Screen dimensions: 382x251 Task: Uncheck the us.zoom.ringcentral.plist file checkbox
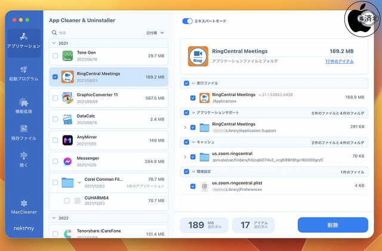[x=193, y=186]
